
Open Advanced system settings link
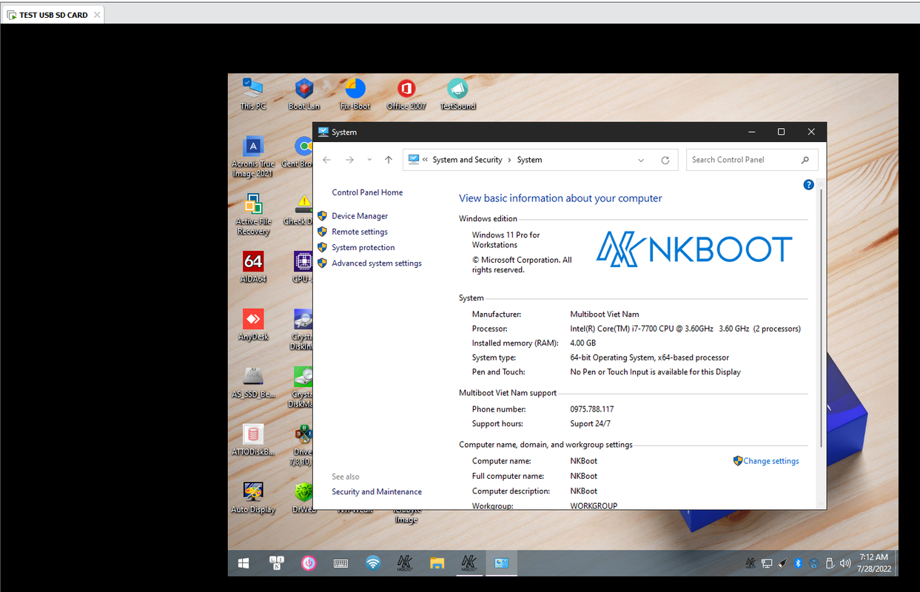(x=377, y=263)
